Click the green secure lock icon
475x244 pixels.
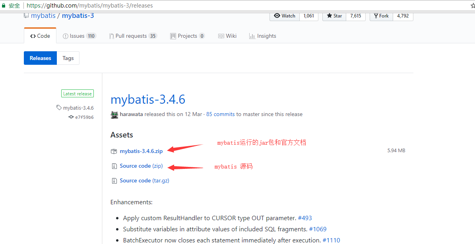[4, 5]
